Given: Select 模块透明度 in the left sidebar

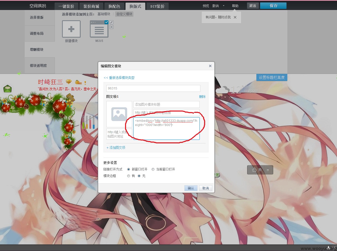Looking at the screenshot, I should tap(40, 66).
